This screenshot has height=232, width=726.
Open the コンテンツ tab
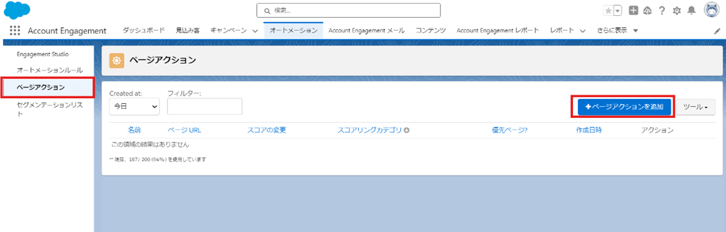point(430,31)
